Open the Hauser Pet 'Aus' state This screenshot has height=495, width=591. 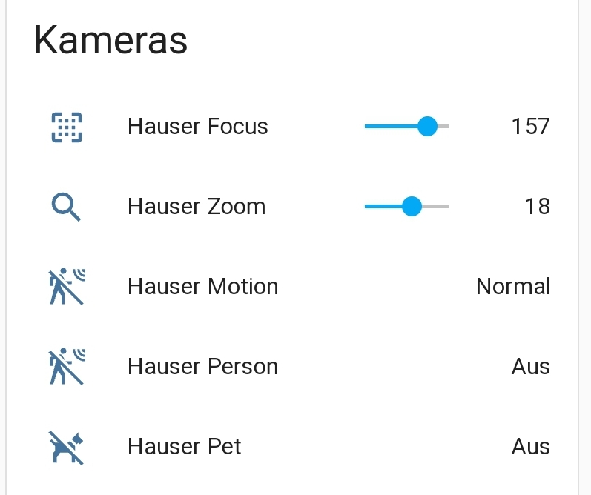pyautogui.click(x=530, y=447)
